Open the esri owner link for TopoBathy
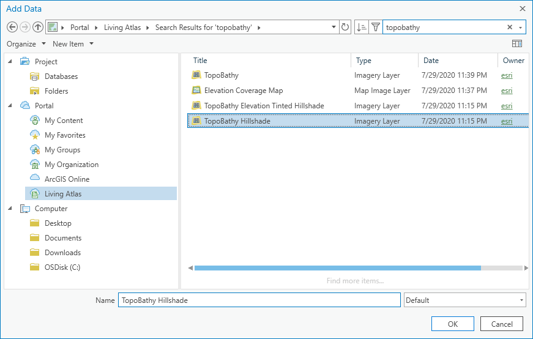This screenshot has height=339, width=533. pos(507,75)
